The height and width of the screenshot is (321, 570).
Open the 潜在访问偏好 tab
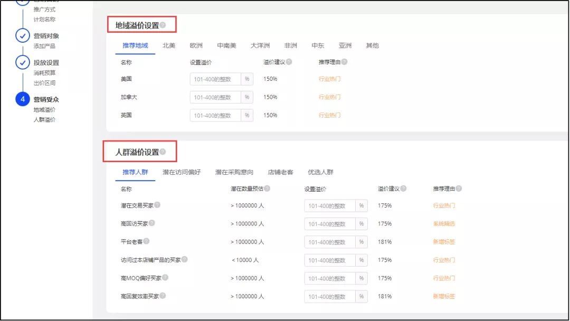coord(182,172)
